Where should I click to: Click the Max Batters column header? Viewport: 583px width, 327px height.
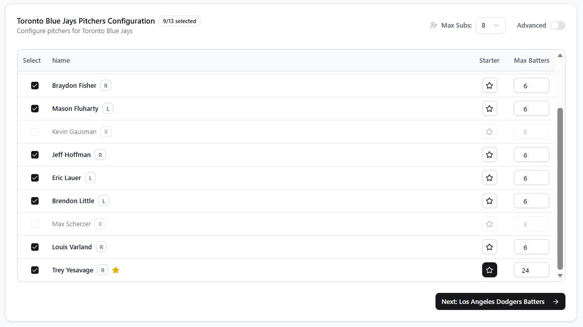pos(531,61)
